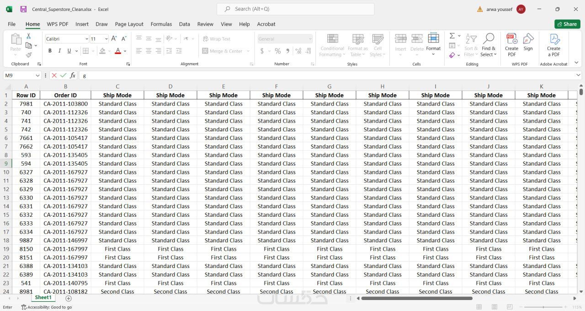
Task: Expand the Name Box M9 dropdown
Action: click(x=37, y=75)
